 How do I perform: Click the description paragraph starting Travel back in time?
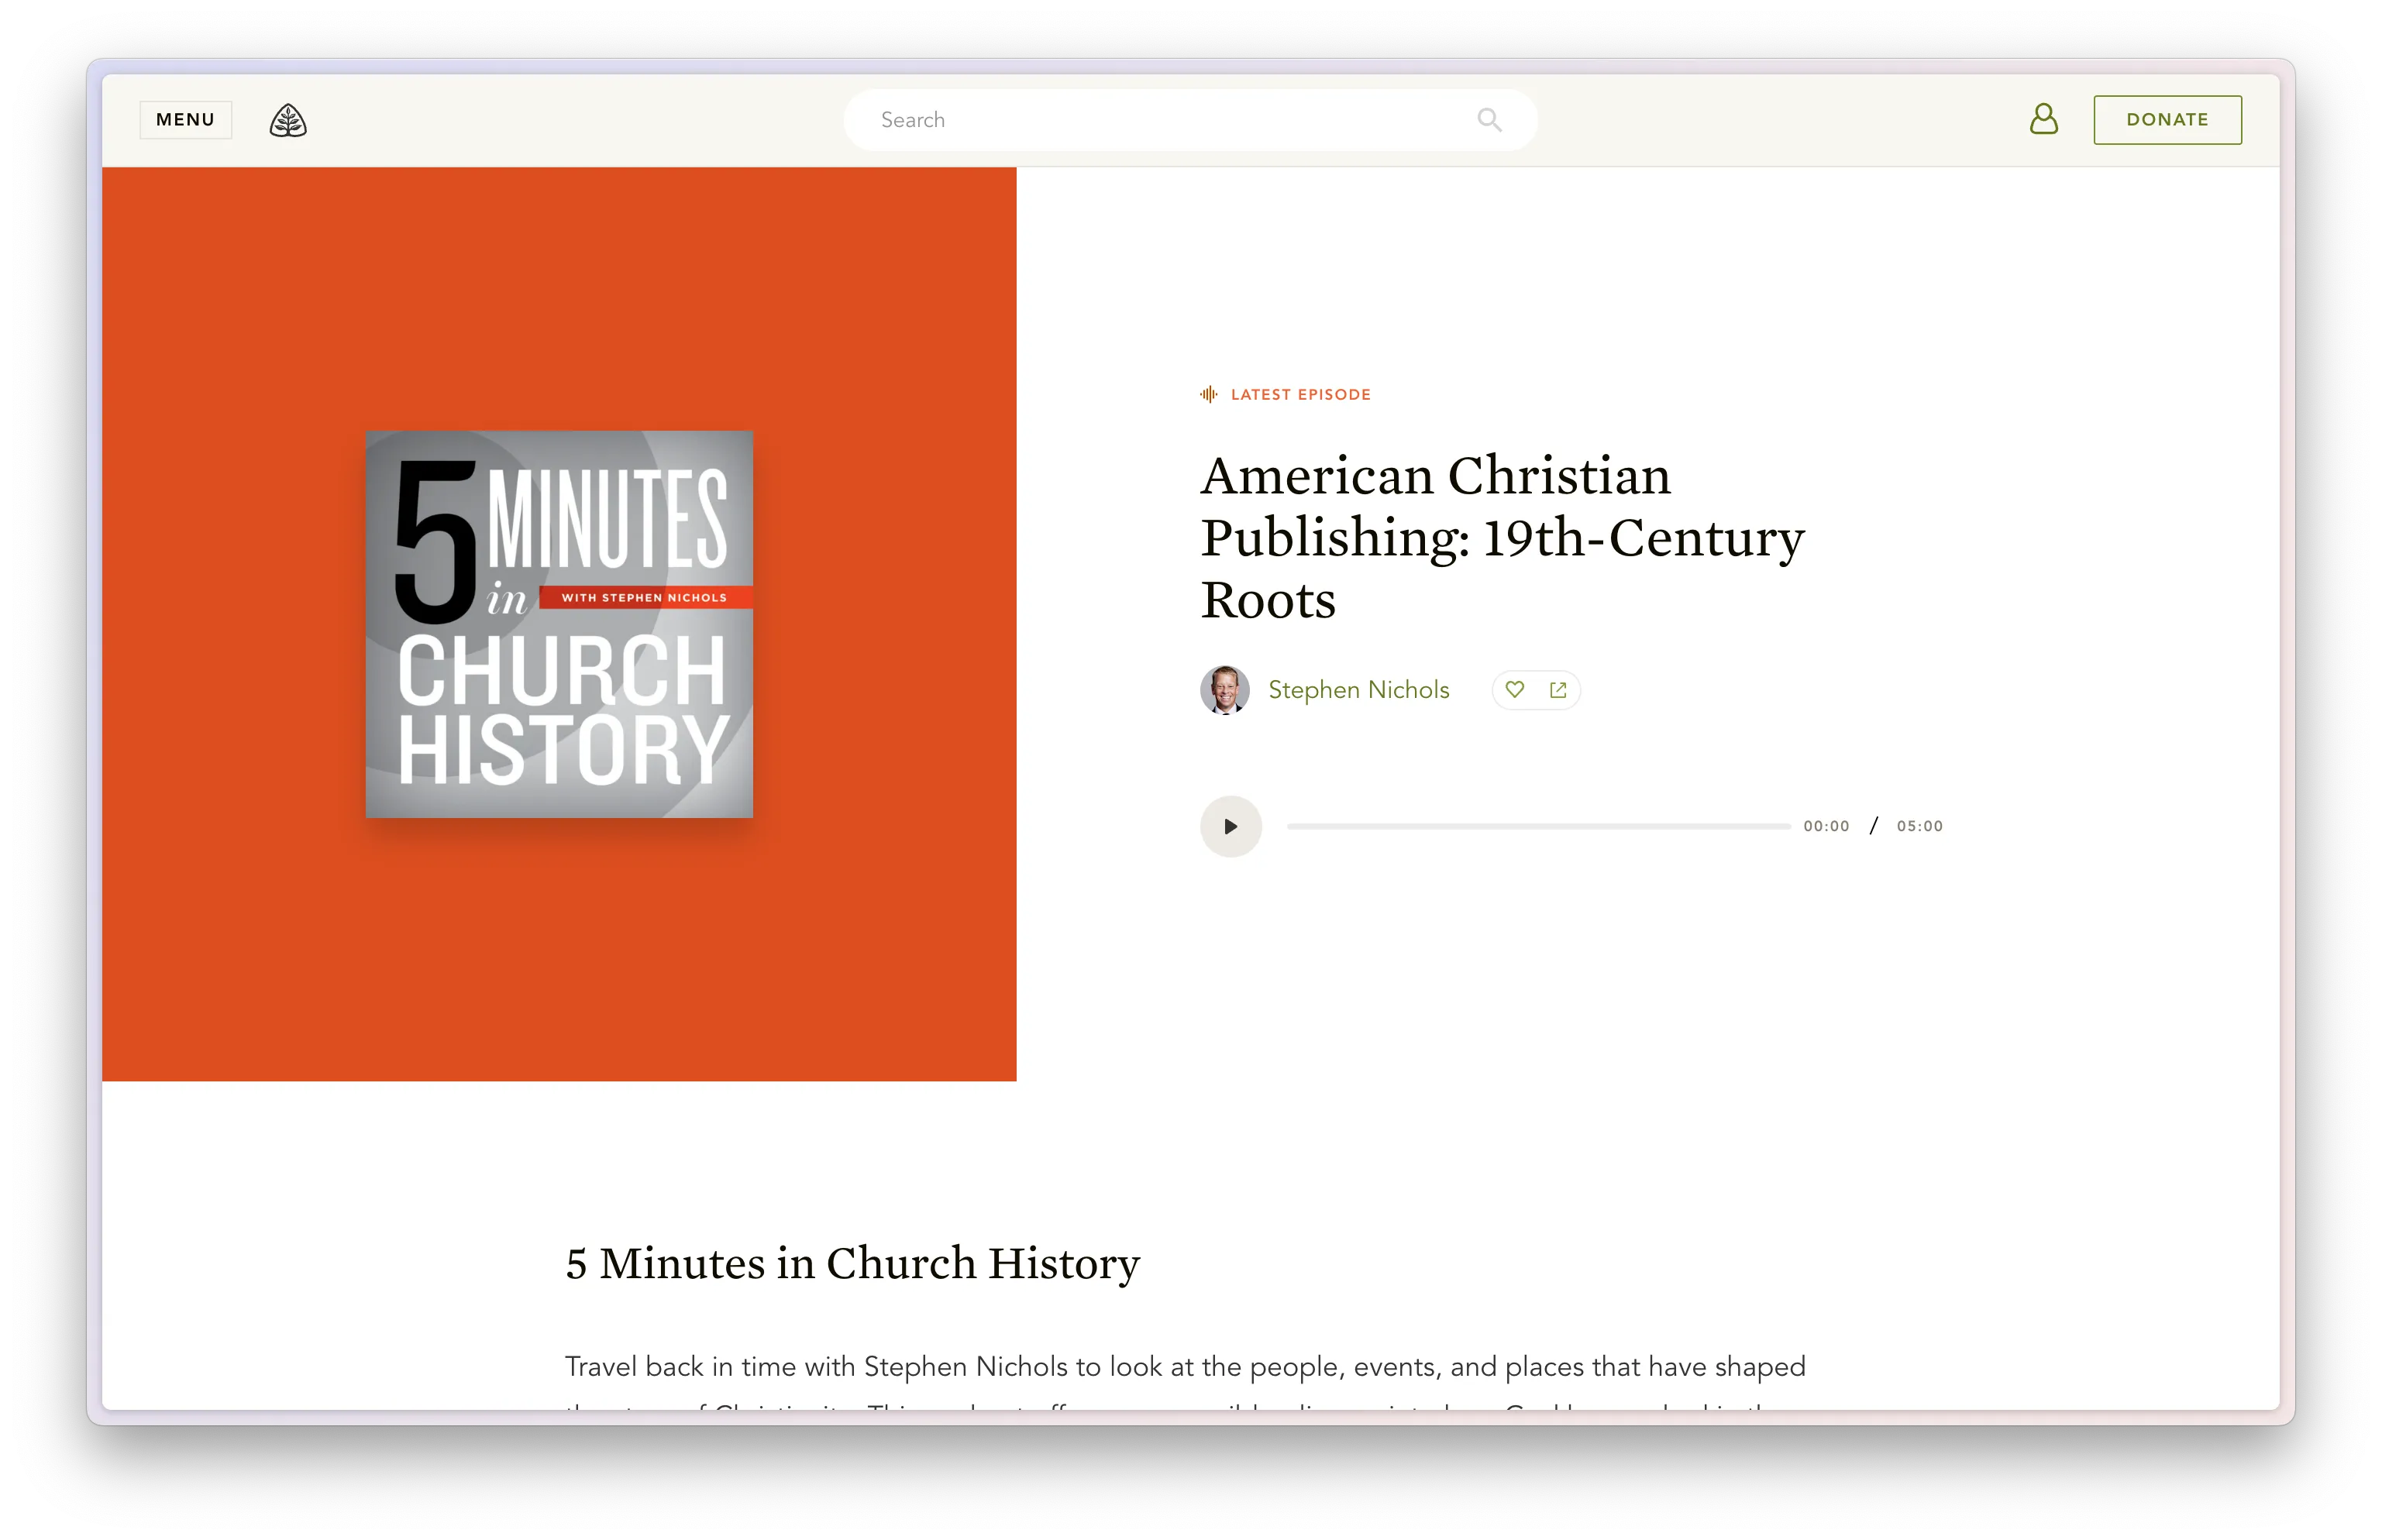pyautogui.click(x=1185, y=1367)
